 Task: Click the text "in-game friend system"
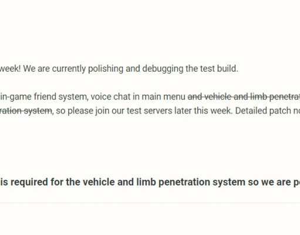[44, 97]
